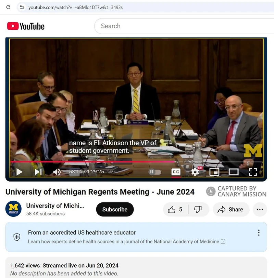The width and height of the screenshot is (274, 278).
Task: Skip to the next video
Action: tap(38, 172)
